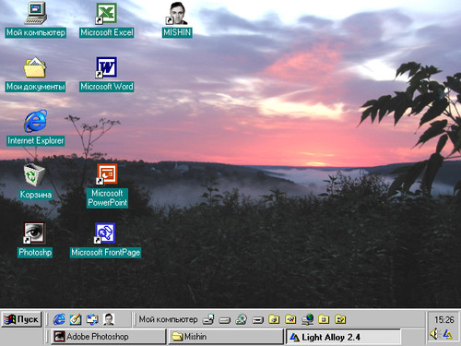461x346 pixels.
Task: Switch to the Light Alloy 2.4 taskbar button
Action: (343, 337)
